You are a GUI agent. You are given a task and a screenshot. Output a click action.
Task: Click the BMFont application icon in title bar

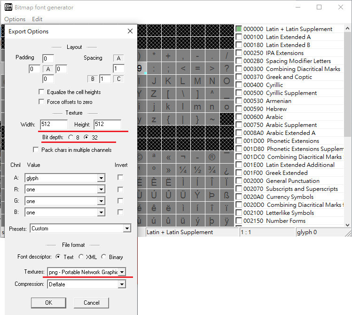tap(8, 7)
